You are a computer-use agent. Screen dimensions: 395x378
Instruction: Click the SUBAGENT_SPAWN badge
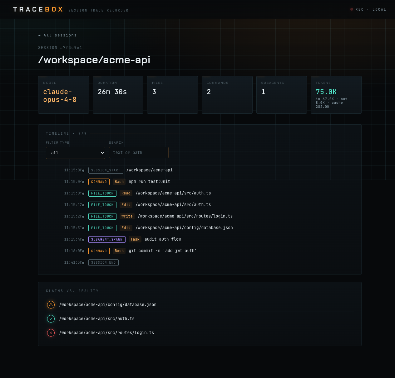point(107,239)
